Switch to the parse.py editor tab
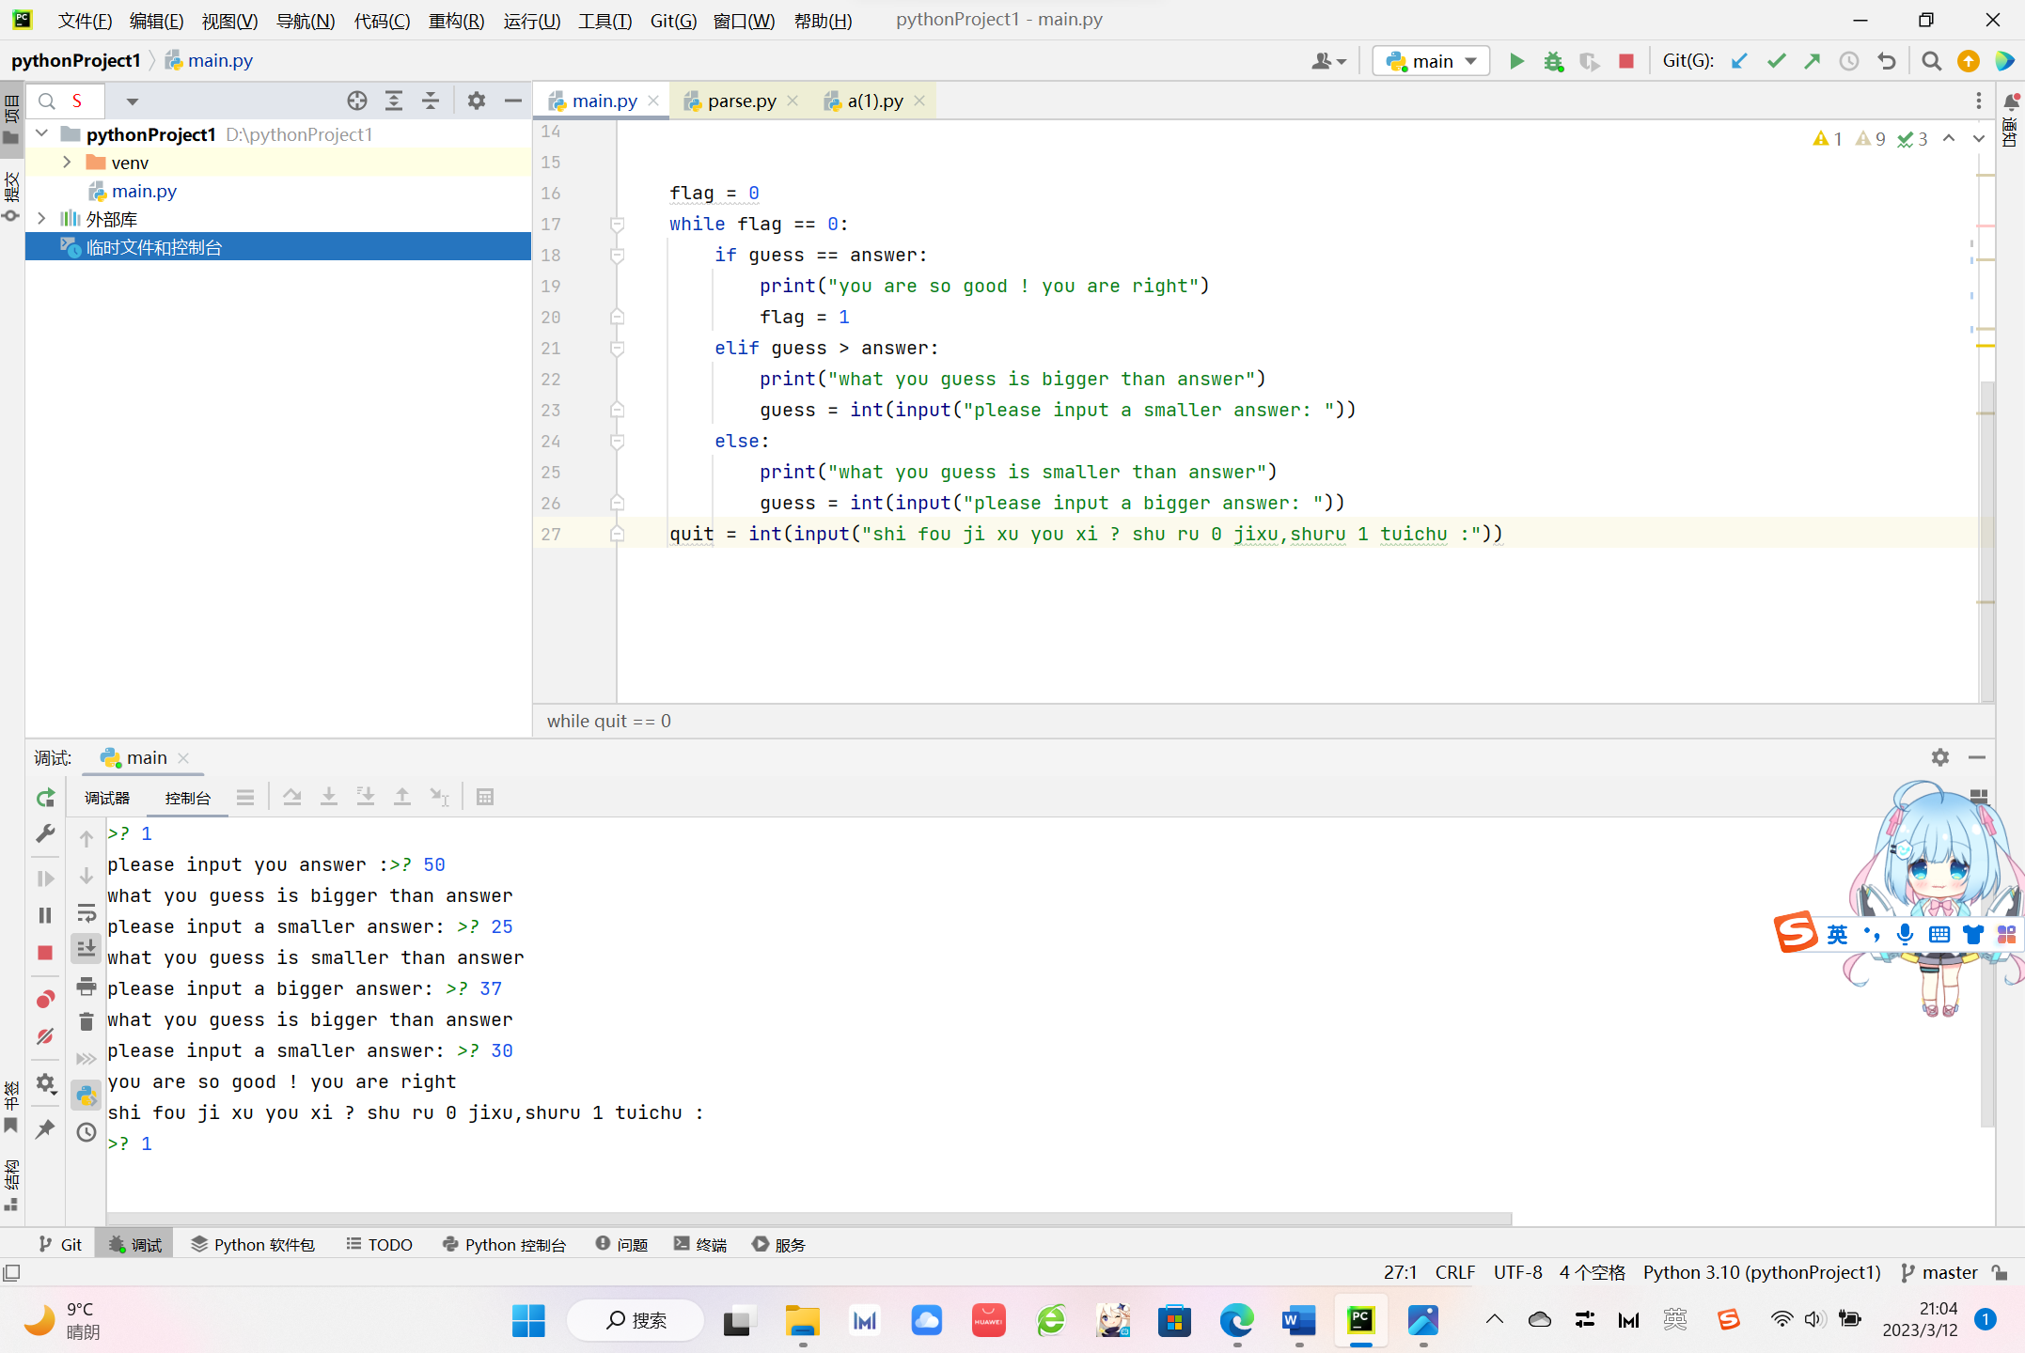Image resolution: width=2025 pixels, height=1353 pixels. tap(741, 101)
